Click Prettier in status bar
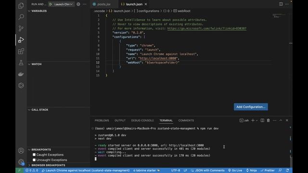The width and height of the screenshot is (308, 173). (x=268, y=171)
